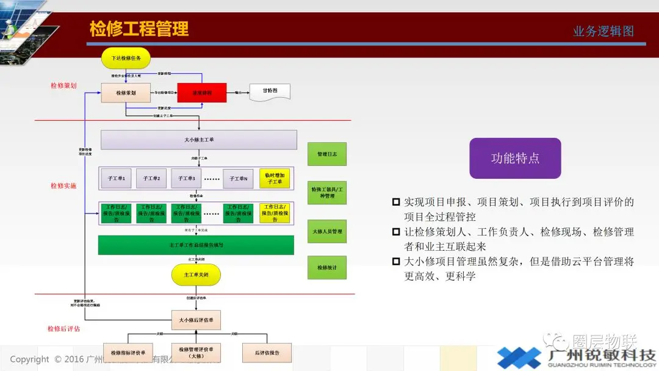Click the bullet text starting 大小修项目管理

519,269
